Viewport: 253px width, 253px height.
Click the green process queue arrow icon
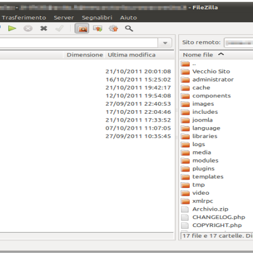point(12,28)
